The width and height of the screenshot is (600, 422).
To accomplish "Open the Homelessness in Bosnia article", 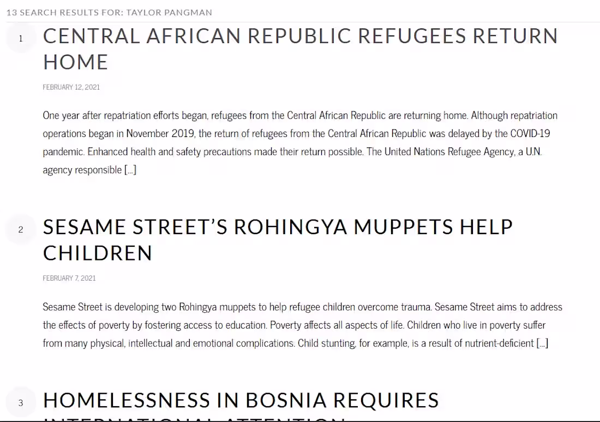I will [241, 401].
